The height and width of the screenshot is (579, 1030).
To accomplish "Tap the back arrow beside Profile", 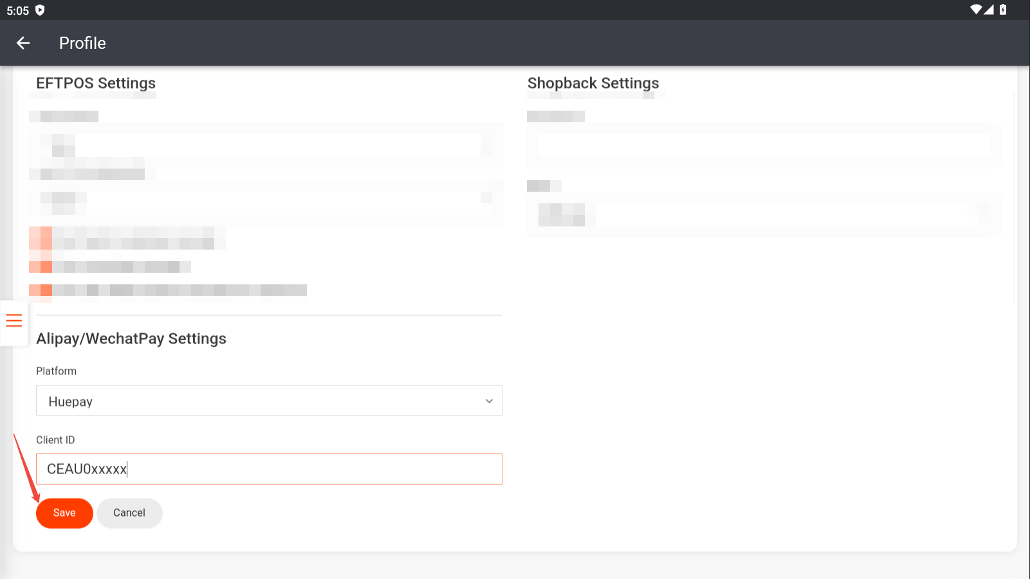I will point(23,43).
